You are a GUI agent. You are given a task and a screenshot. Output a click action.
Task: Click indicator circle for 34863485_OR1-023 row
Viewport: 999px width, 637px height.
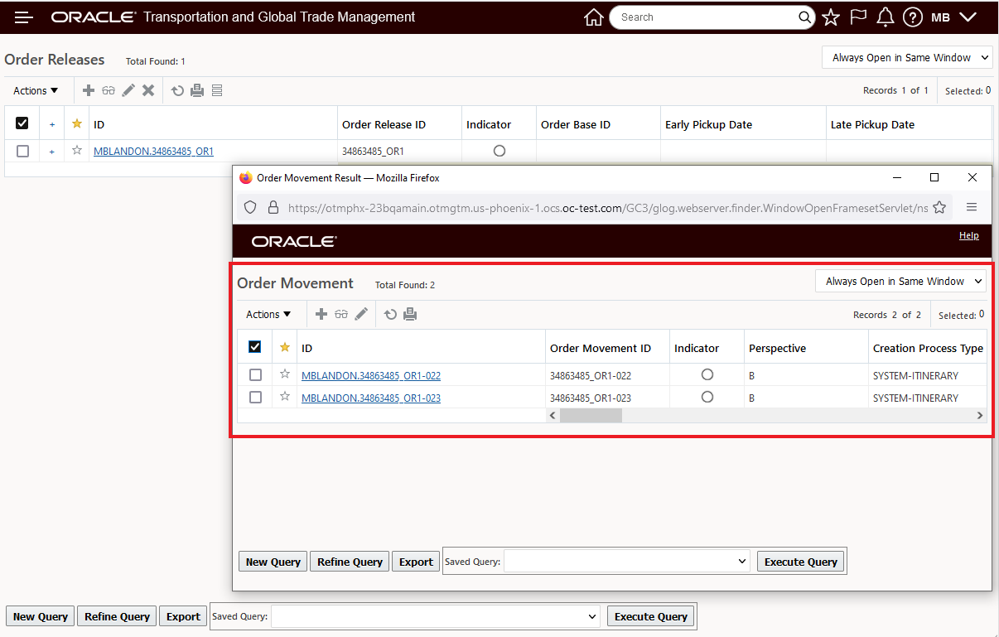click(707, 397)
